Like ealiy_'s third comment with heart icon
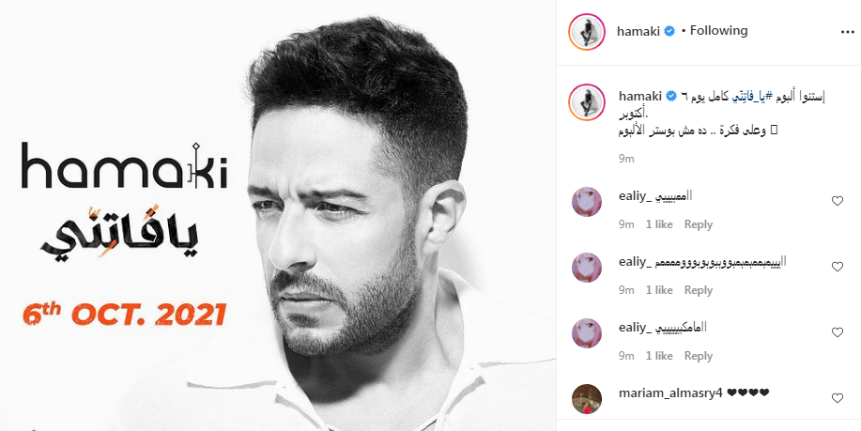The height and width of the screenshot is (431, 861). (837, 332)
